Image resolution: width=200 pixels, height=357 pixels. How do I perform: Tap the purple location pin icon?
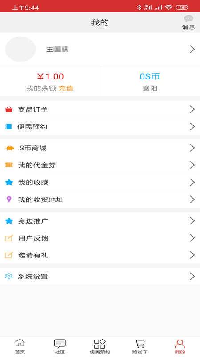coord(9,199)
